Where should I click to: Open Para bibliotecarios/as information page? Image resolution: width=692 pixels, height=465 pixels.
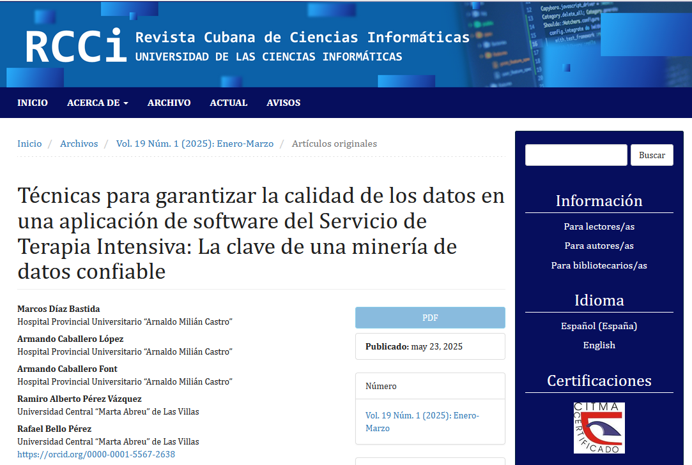(599, 265)
